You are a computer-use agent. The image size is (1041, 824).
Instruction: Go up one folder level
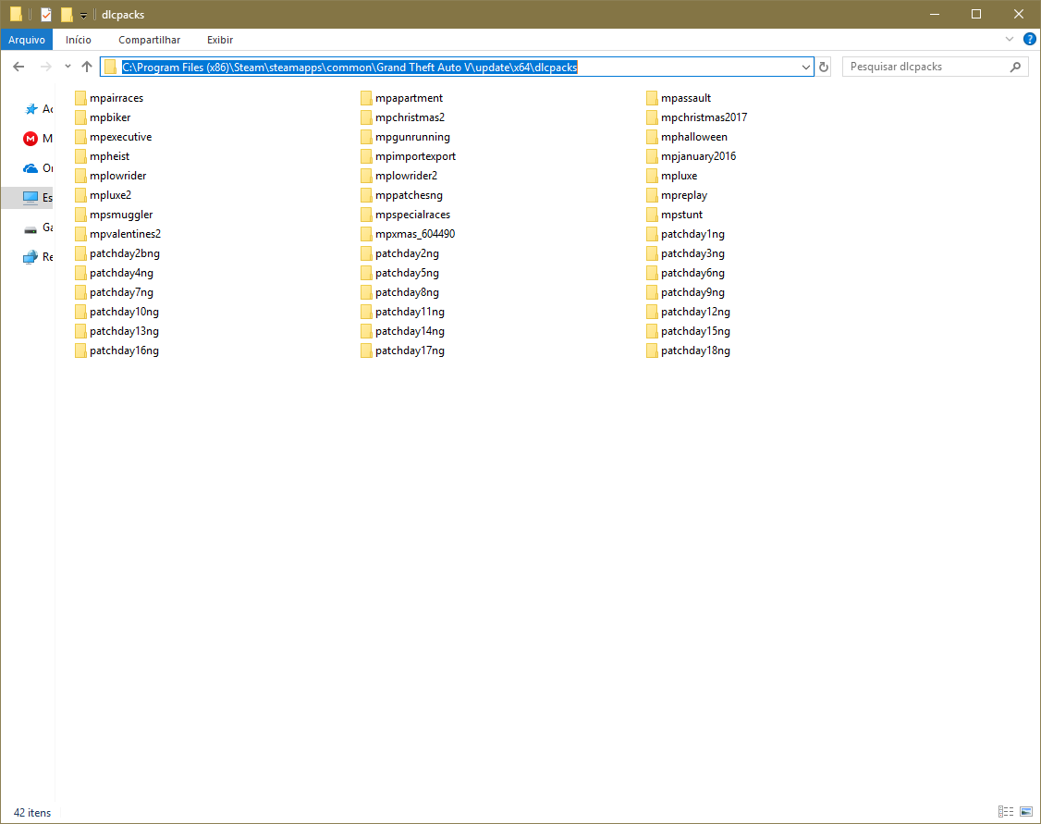[87, 67]
